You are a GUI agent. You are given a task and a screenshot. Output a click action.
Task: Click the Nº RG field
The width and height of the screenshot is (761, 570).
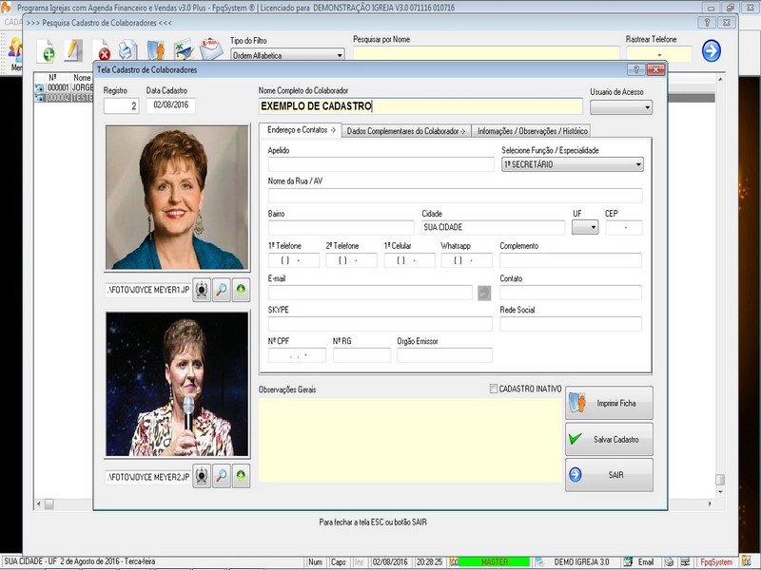(x=361, y=355)
